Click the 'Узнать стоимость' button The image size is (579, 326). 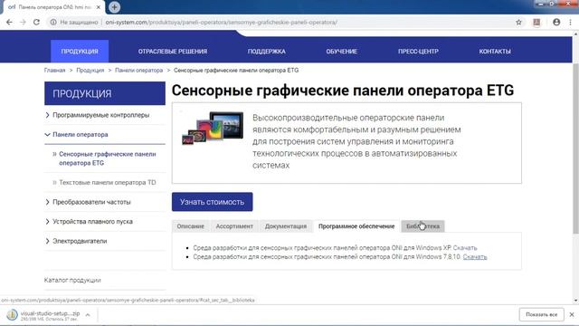(x=213, y=202)
